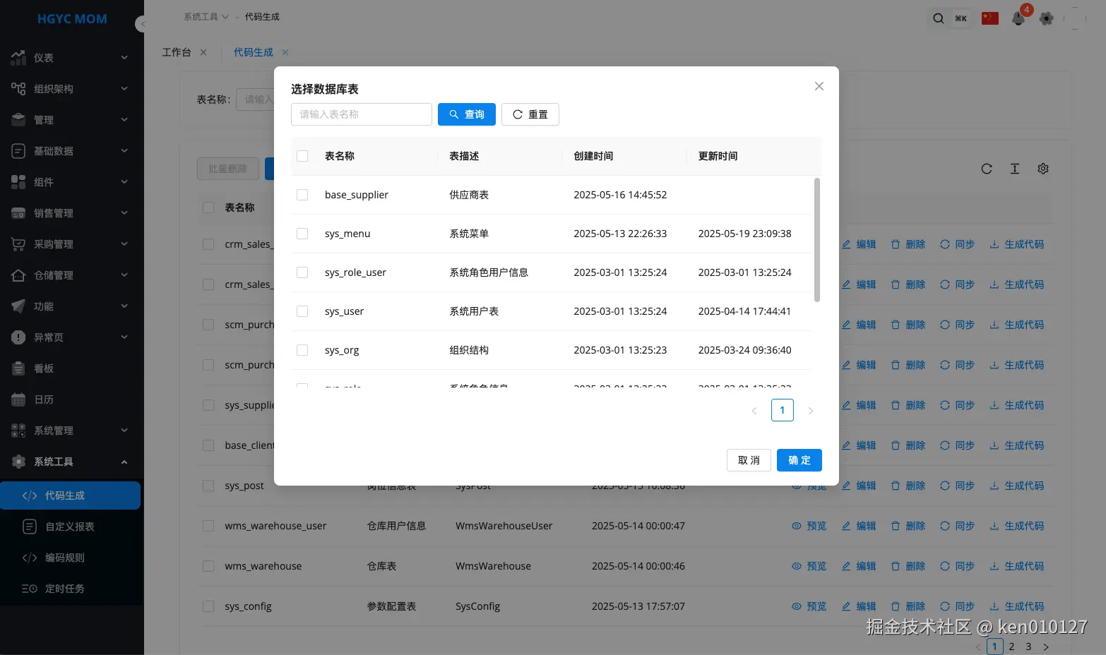Go to next page in dialog pagination
Viewport: 1106px width, 655px height.
coord(811,411)
